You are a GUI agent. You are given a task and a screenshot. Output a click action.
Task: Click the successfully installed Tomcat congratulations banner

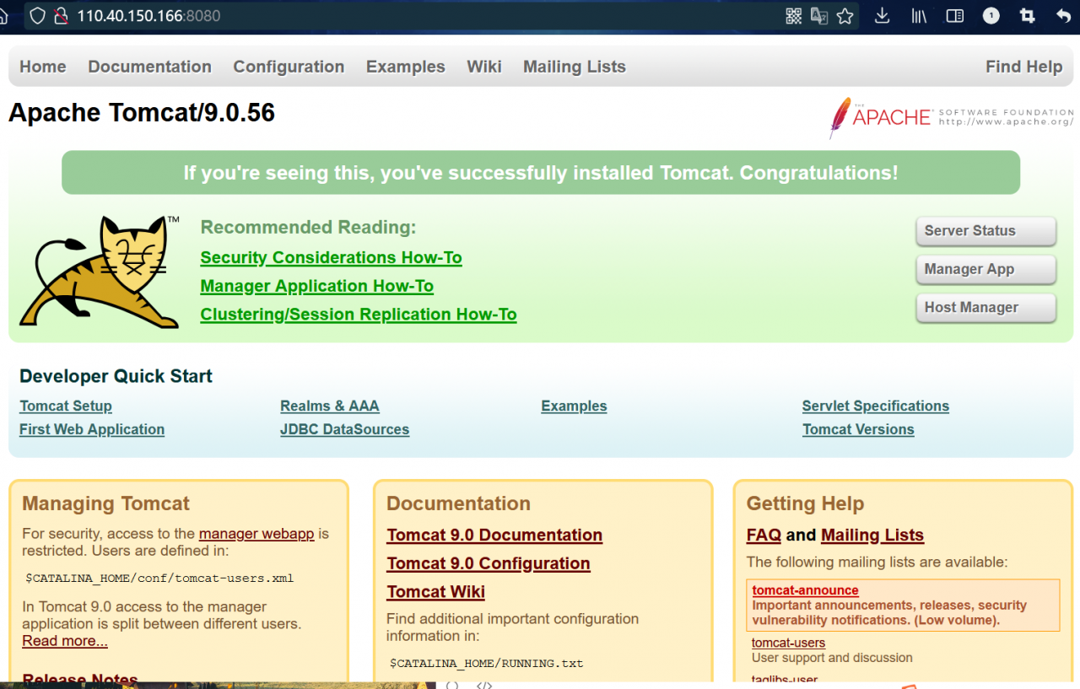tap(541, 173)
